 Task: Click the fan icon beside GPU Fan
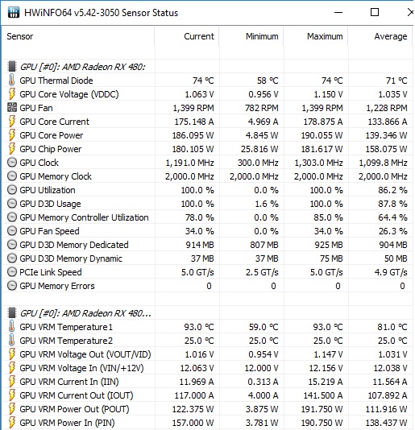(12, 108)
